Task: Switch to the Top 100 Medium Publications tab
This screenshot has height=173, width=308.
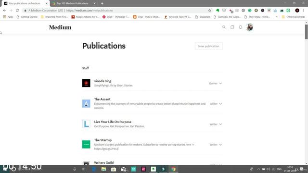Action: click(x=72, y=3)
